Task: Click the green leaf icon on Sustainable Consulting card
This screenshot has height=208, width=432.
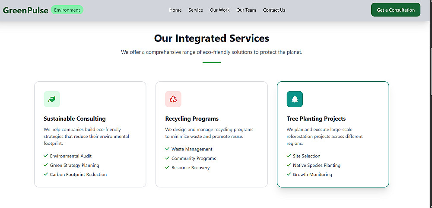Action: [52, 99]
